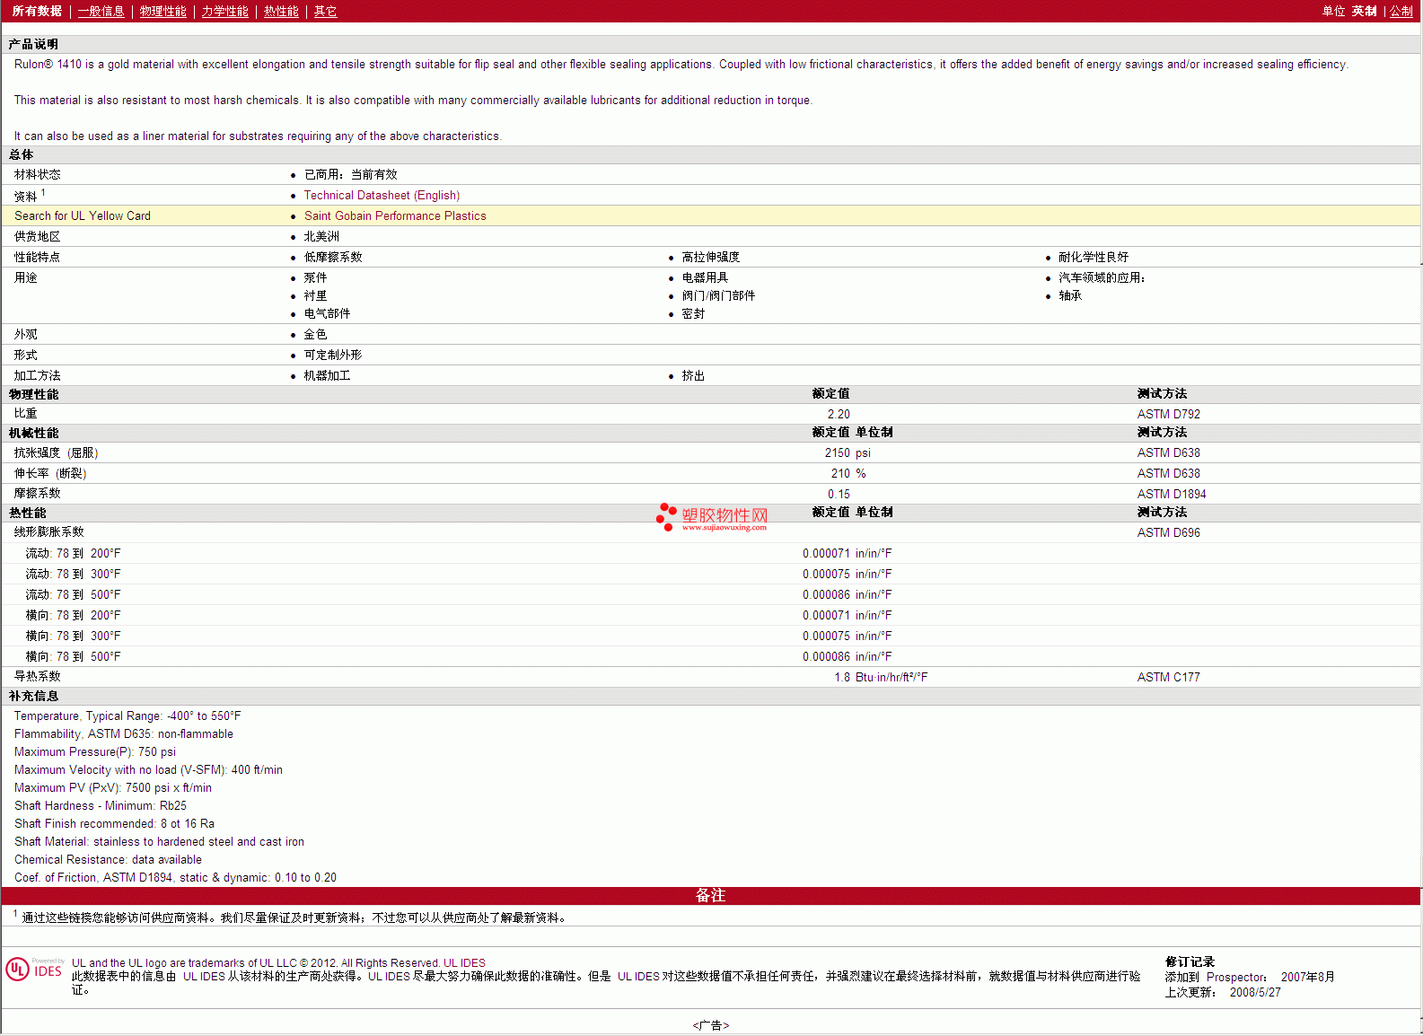This screenshot has height=1036, width=1423.
Task: Click the 塑胶物性网 red dots logo
Action: click(x=665, y=516)
